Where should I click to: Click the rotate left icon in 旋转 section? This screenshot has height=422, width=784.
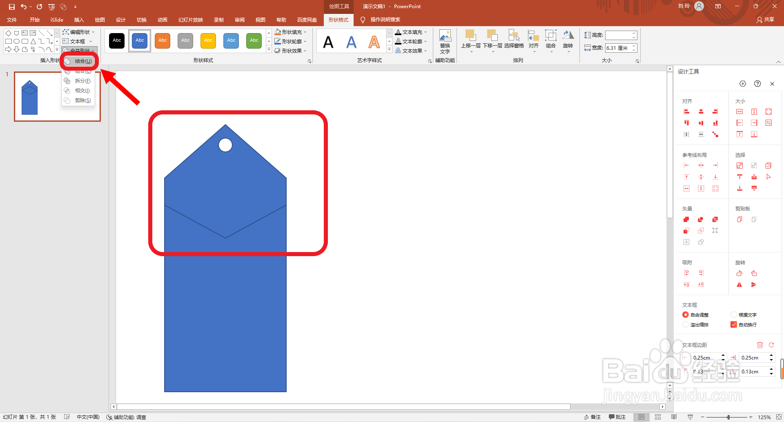pyautogui.click(x=739, y=273)
